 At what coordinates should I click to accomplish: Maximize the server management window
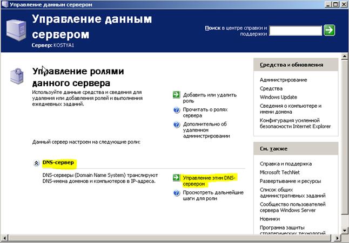pyautogui.click(x=335, y=4)
